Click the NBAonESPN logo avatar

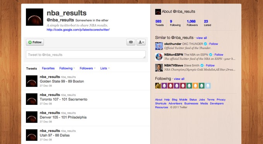tap(159, 57)
